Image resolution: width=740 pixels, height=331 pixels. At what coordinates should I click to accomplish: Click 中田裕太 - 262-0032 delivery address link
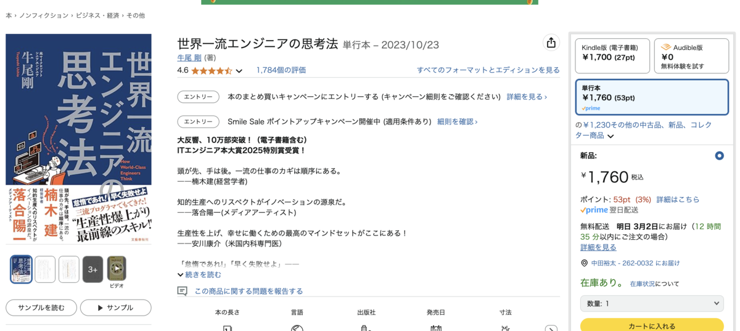click(x=635, y=263)
